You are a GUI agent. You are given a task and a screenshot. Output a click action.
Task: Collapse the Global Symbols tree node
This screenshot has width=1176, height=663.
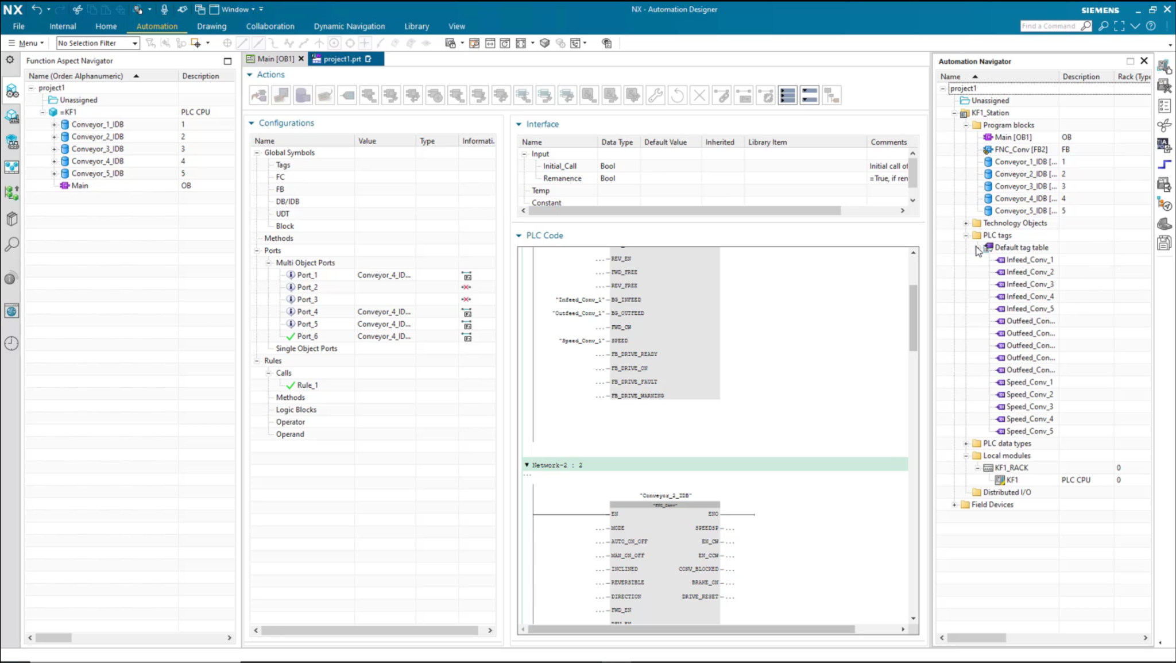pos(257,152)
